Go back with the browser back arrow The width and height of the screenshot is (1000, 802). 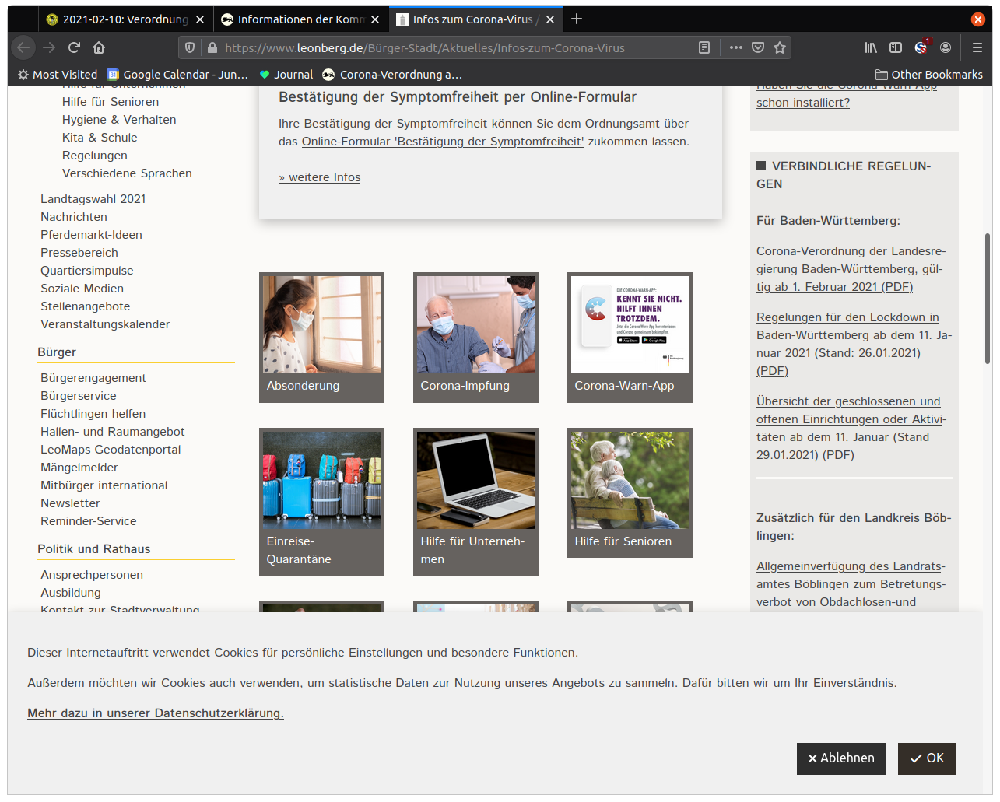pyautogui.click(x=23, y=47)
